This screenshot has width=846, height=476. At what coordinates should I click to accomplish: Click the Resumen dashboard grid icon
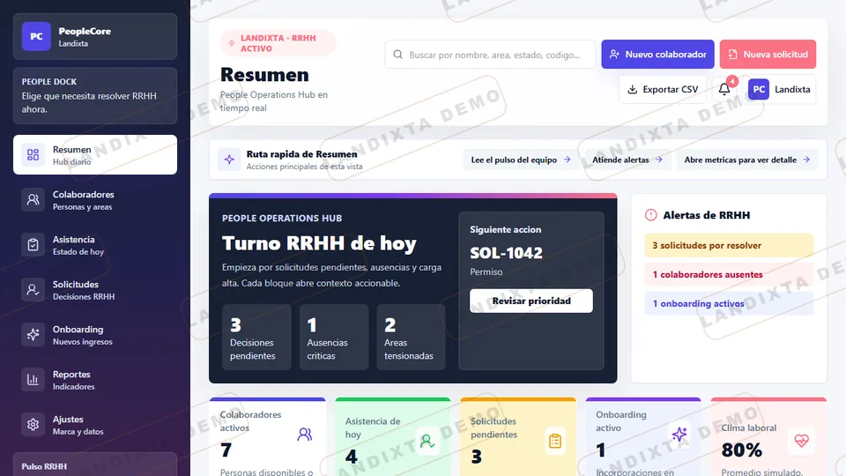(33, 155)
